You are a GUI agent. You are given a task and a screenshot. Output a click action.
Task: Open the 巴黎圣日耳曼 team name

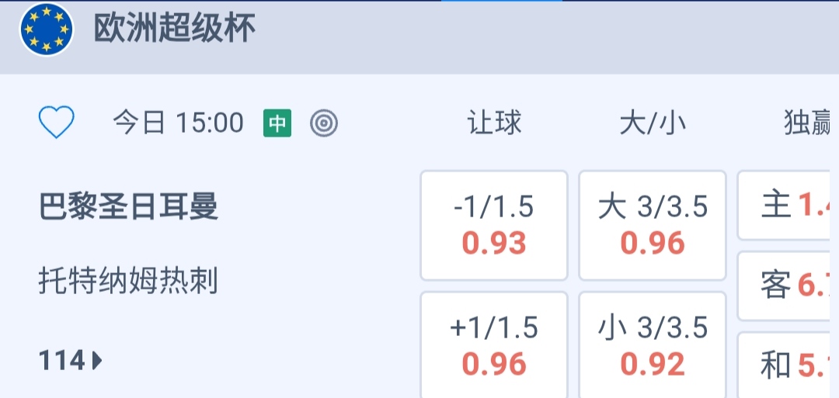click(x=129, y=207)
